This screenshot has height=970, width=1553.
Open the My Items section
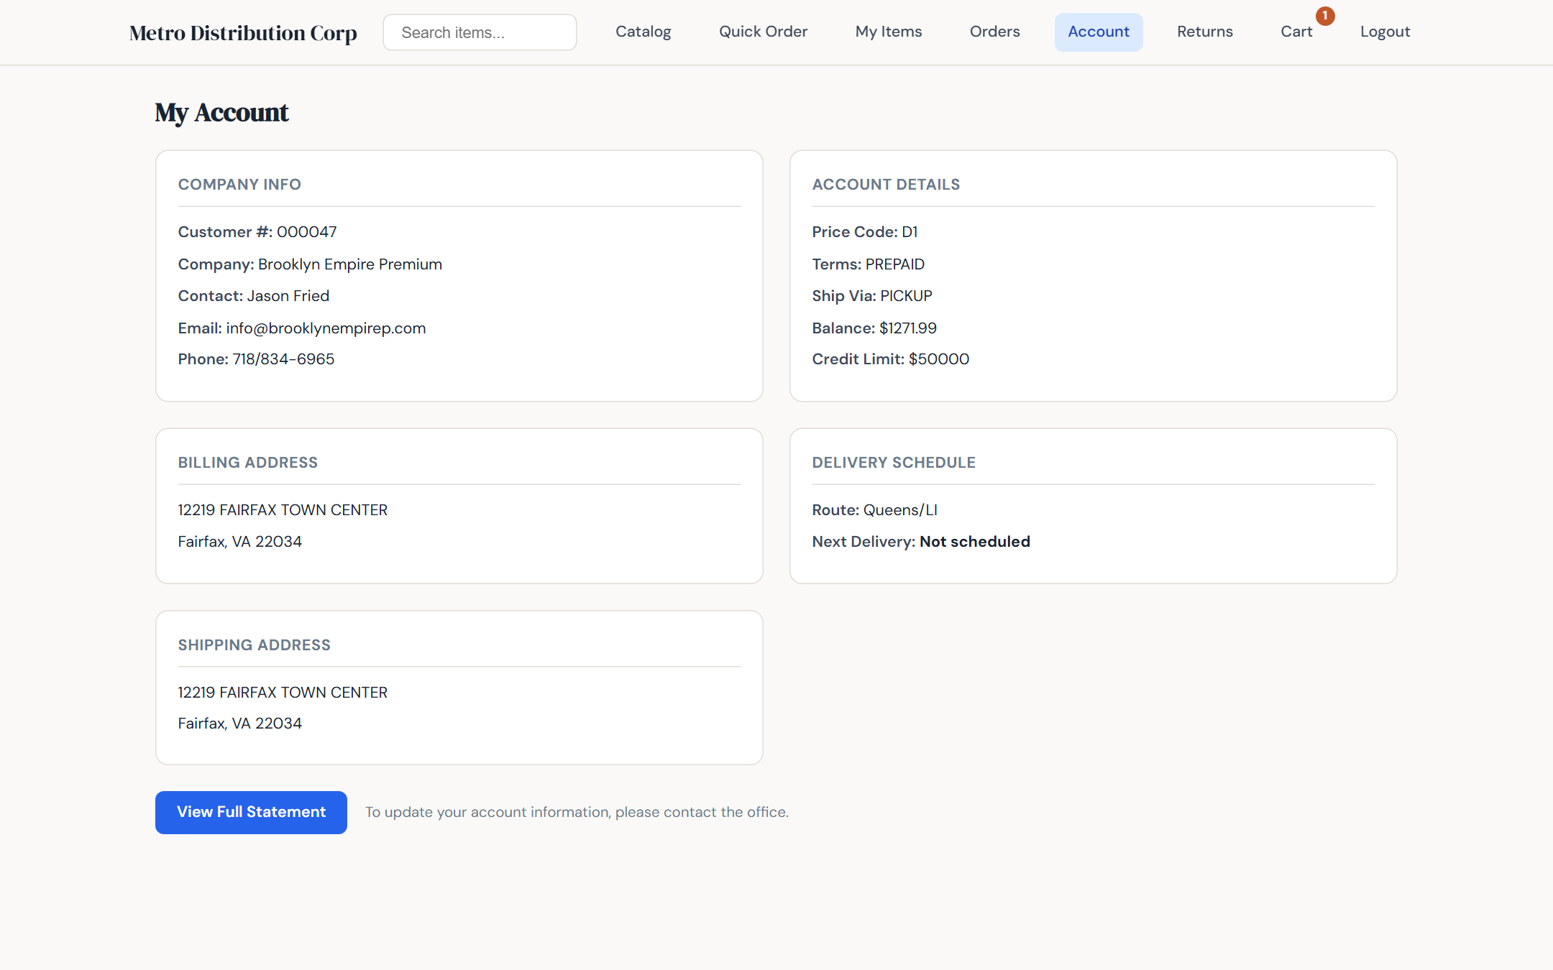coord(889,32)
